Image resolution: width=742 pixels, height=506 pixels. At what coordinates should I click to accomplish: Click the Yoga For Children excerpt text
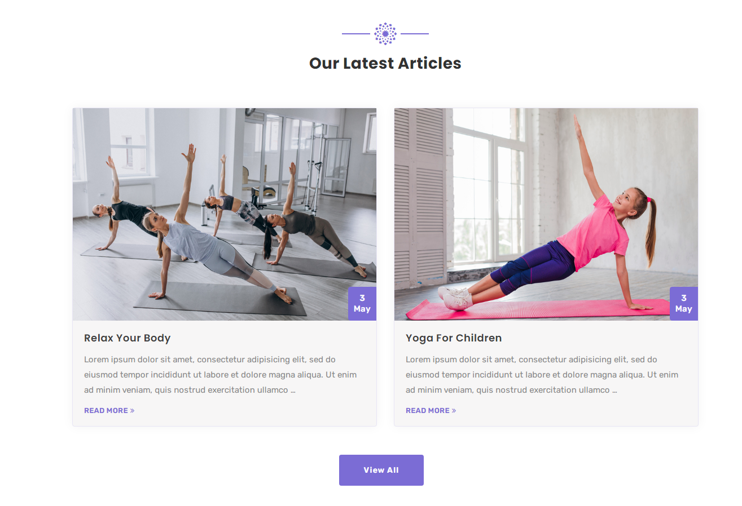pos(542,375)
